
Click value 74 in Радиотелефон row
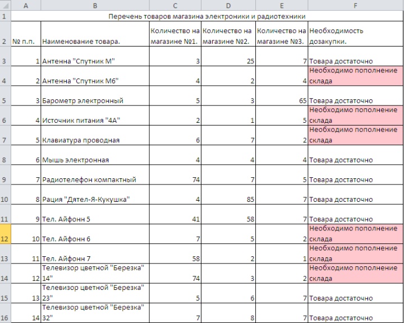click(175, 174)
